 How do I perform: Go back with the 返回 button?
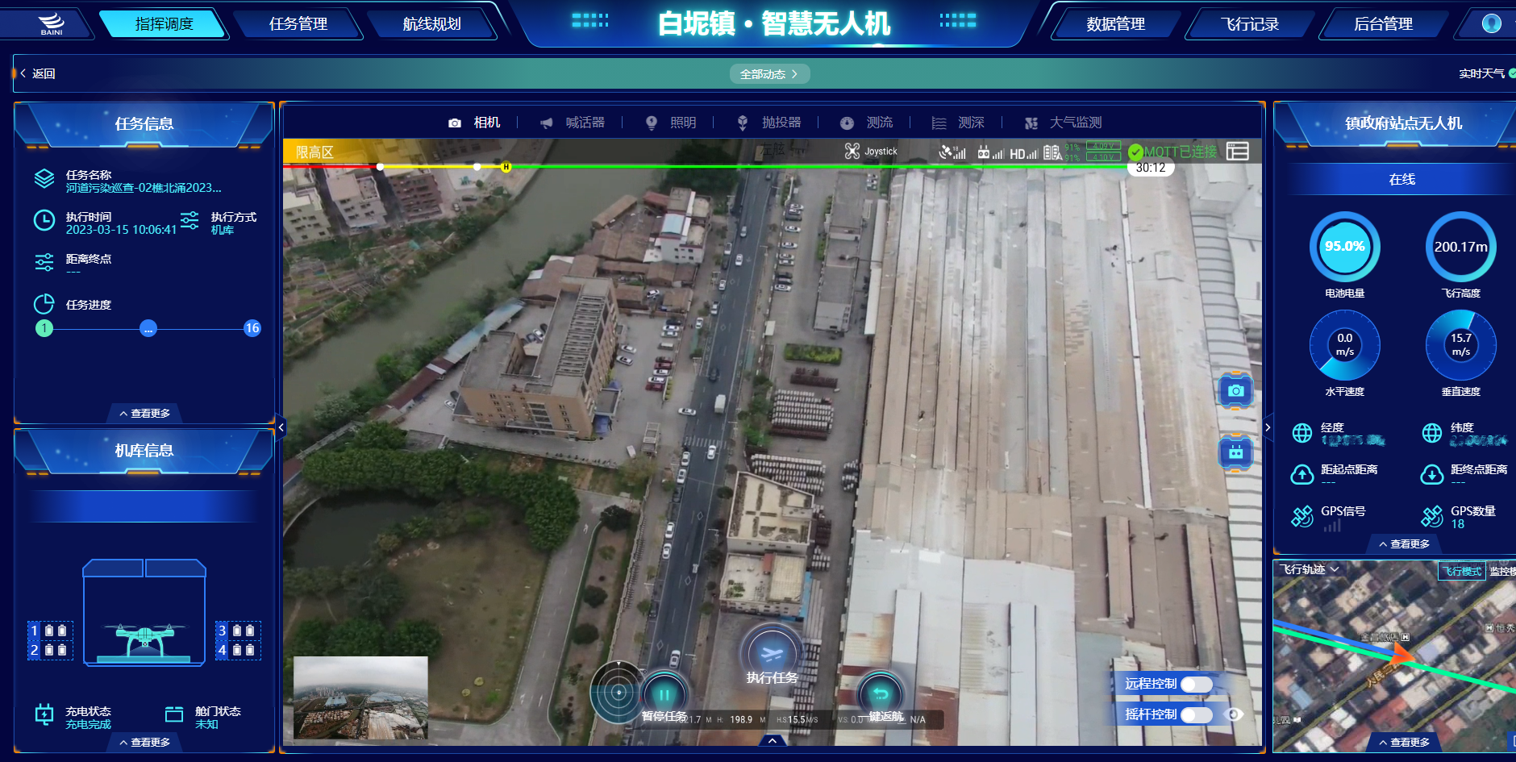[x=37, y=73]
